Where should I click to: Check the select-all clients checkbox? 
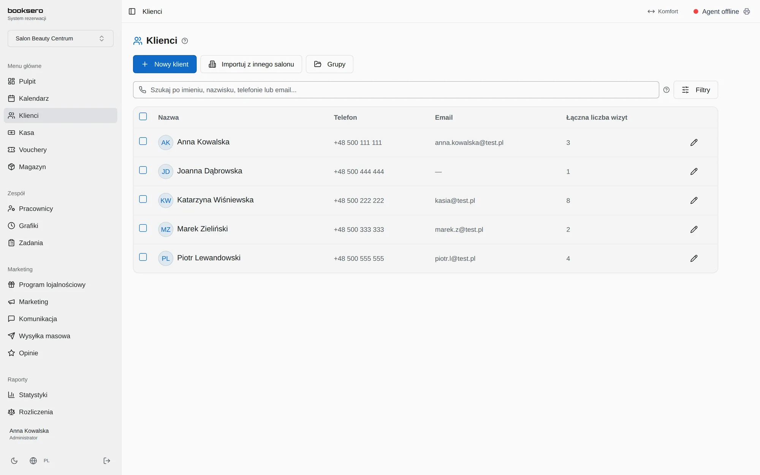[x=143, y=117]
